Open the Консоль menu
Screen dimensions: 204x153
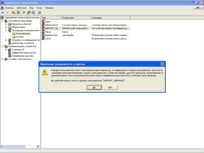point(9,8)
